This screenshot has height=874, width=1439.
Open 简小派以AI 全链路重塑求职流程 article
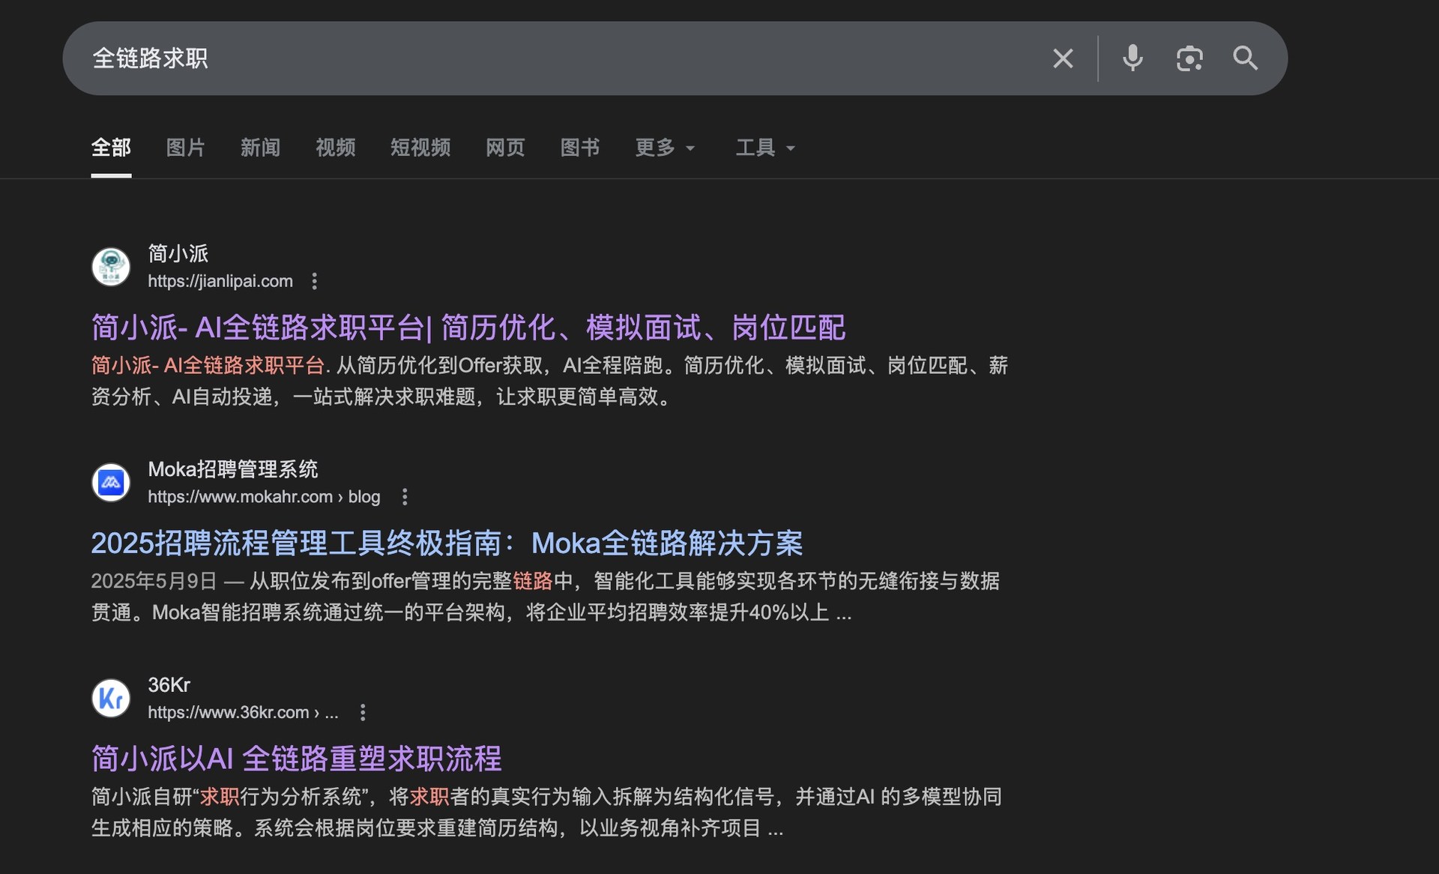[x=296, y=759]
